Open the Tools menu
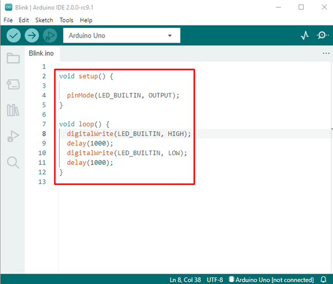Image resolution: width=333 pixels, height=284 pixels. [x=66, y=20]
